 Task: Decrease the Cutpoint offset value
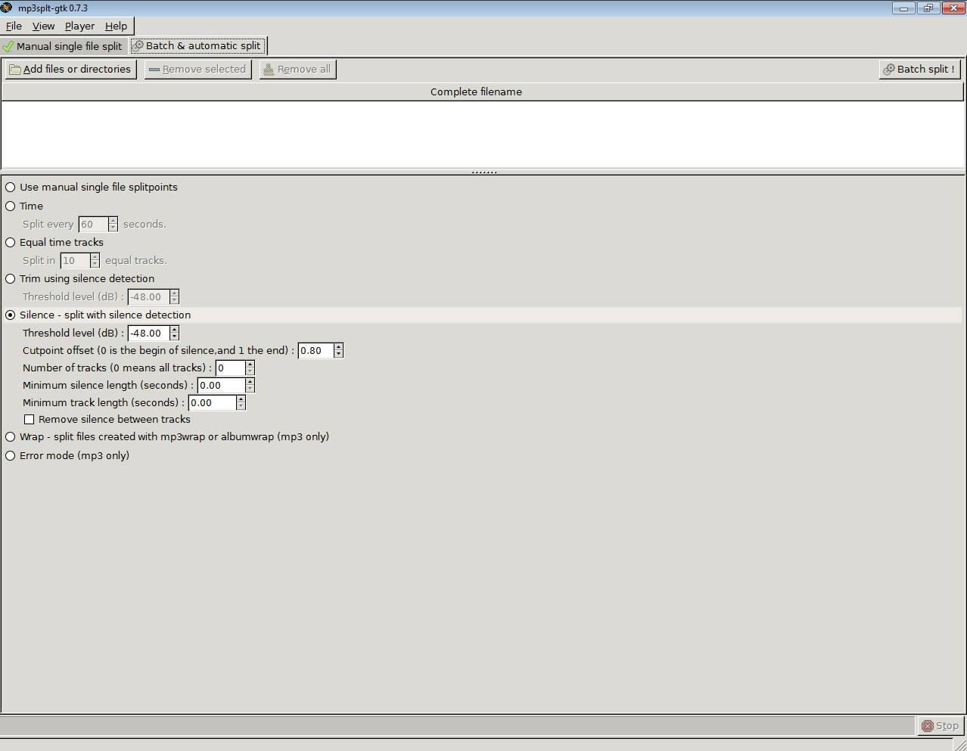point(339,354)
